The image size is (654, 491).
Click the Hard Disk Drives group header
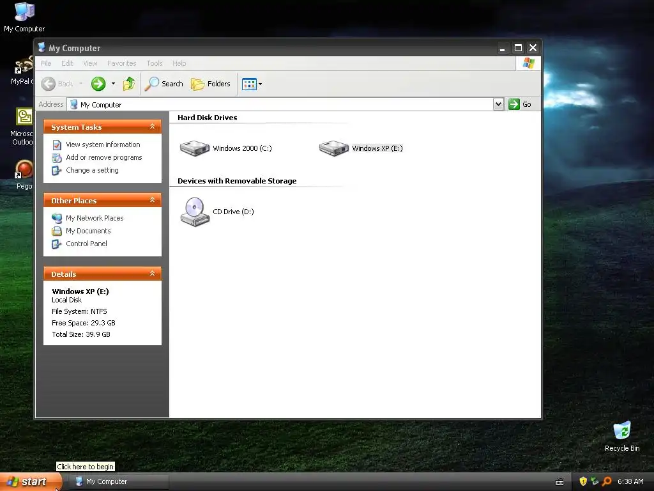click(x=208, y=118)
